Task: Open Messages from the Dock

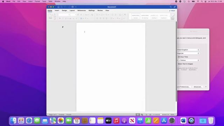Action: (37, 120)
